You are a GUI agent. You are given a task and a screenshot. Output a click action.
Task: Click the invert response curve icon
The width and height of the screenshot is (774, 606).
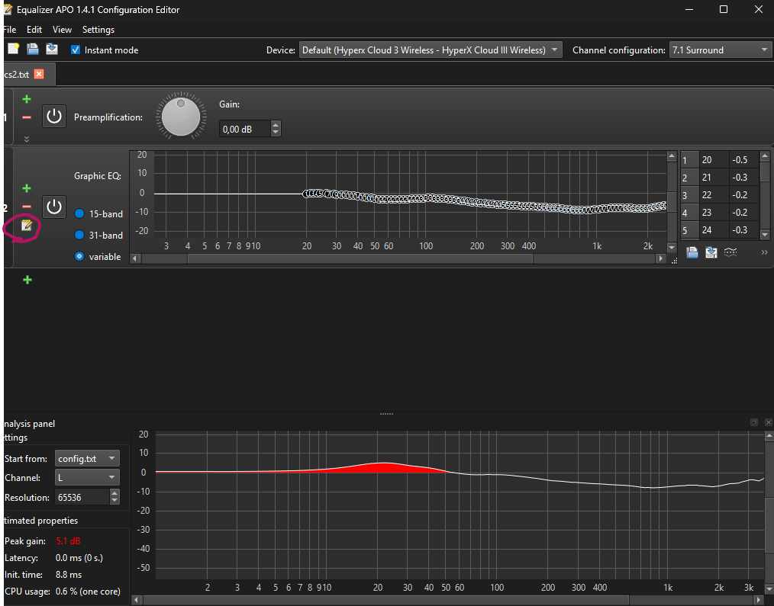730,252
